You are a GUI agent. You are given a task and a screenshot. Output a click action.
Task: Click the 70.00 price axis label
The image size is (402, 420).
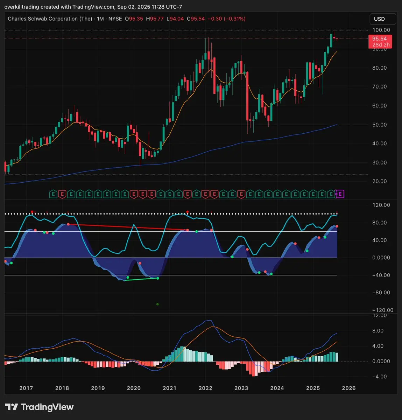[x=380, y=87]
